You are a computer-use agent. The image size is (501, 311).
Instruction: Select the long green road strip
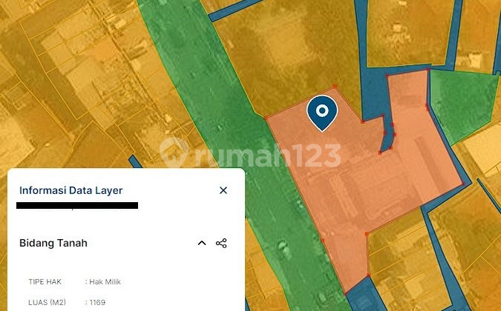(x=223, y=111)
